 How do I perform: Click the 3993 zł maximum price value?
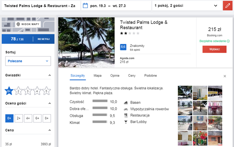pos(46,144)
